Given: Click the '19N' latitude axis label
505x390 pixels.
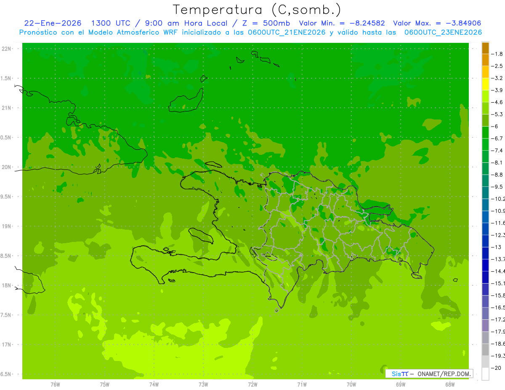Looking at the screenshot, I should coord(7,226).
